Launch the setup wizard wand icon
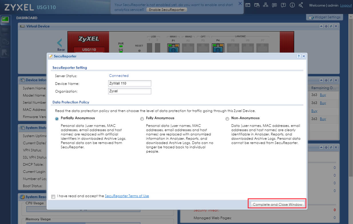 point(301,5)
